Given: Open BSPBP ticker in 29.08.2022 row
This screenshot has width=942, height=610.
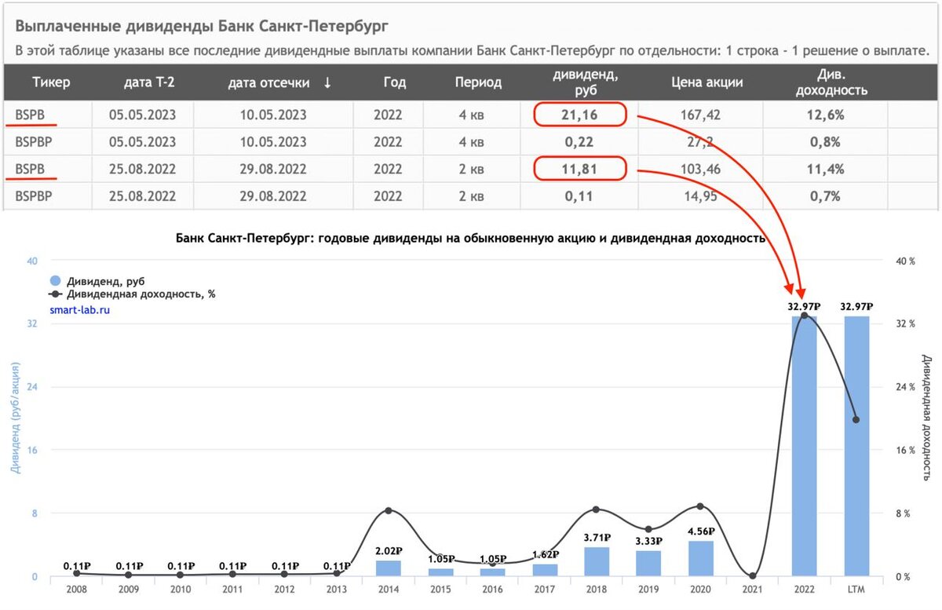Looking at the screenshot, I should pos(34,195).
